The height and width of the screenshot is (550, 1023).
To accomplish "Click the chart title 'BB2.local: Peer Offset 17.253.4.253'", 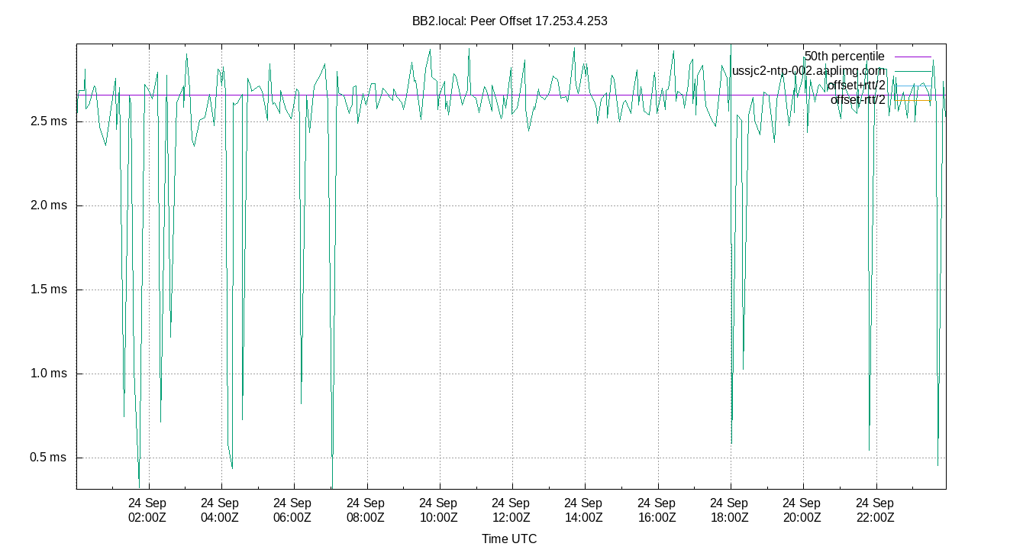I will pyautogui.click(x=509, y=21).
